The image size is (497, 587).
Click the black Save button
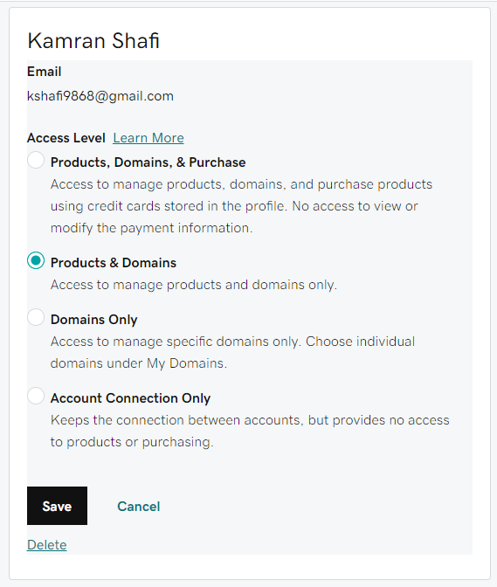[57, 506]
